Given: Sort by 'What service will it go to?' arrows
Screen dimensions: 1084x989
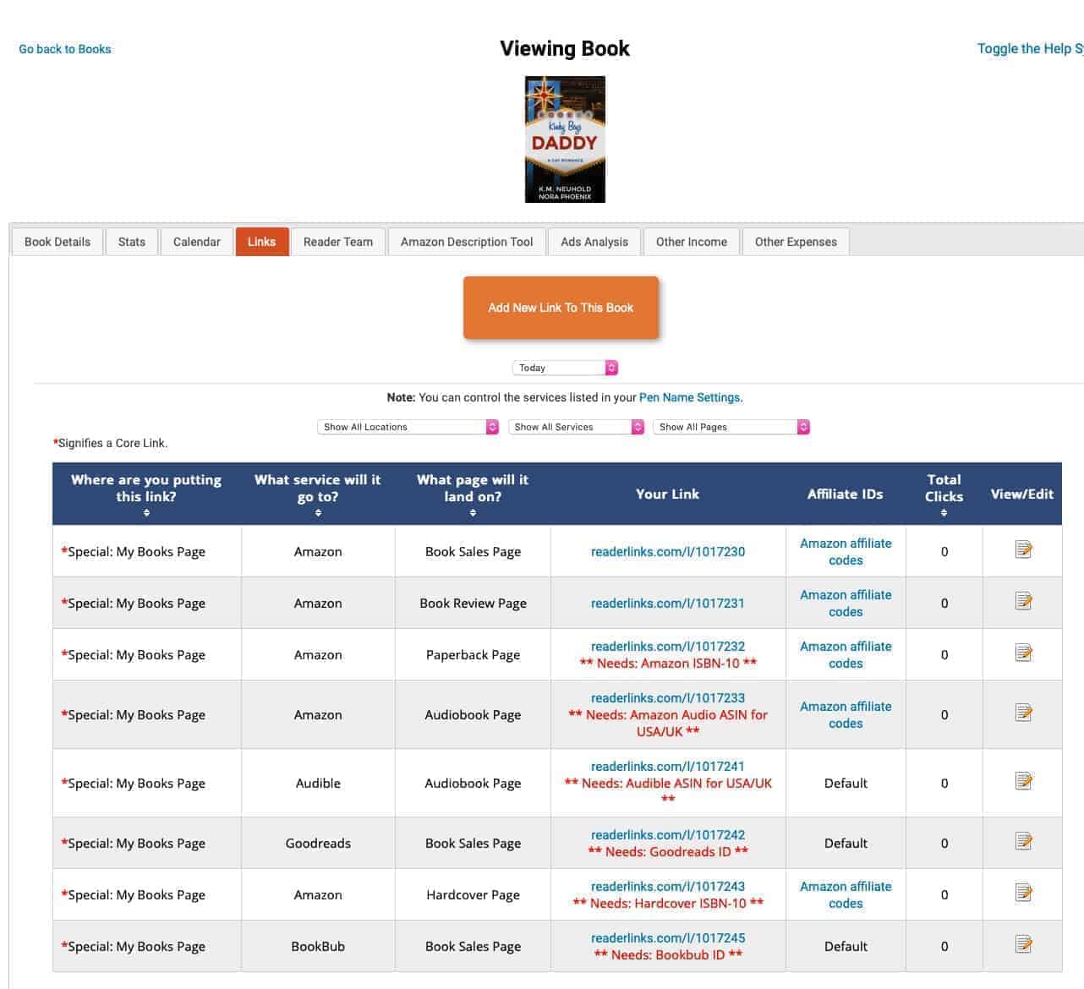Looking at the screenshot, I should (318, 513).
